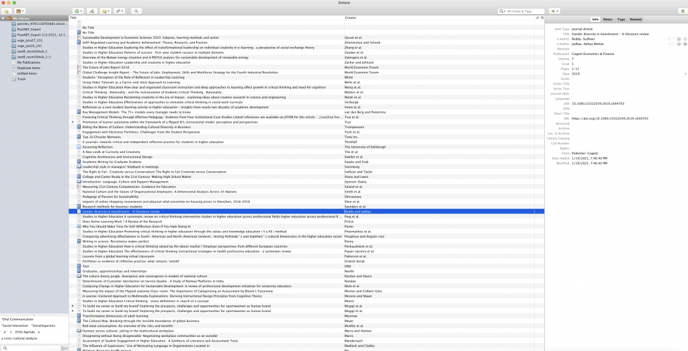Collapse the My Library tree
The image size is (688, 351).
[x=3, y=18]
